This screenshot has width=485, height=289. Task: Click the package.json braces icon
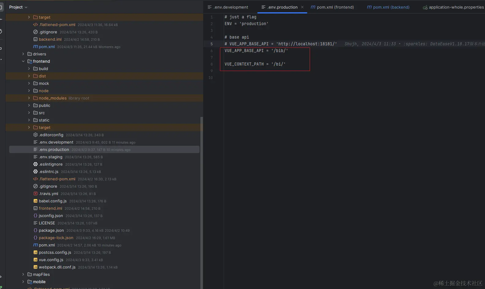[35, 230]
